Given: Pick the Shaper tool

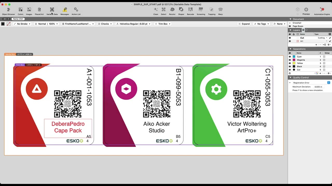Looking at the screenshot, I should (x=181, y=11).
